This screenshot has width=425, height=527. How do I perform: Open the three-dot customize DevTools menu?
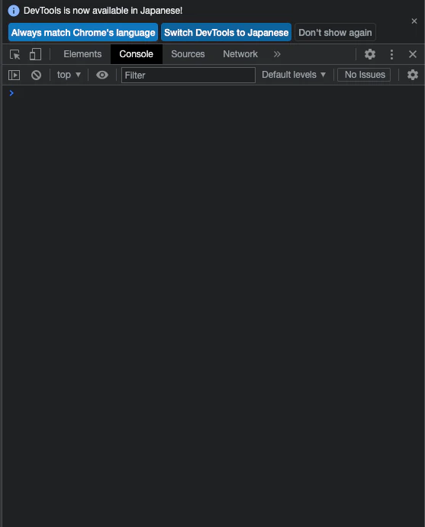pyautogui.click(x=391, y=54)
